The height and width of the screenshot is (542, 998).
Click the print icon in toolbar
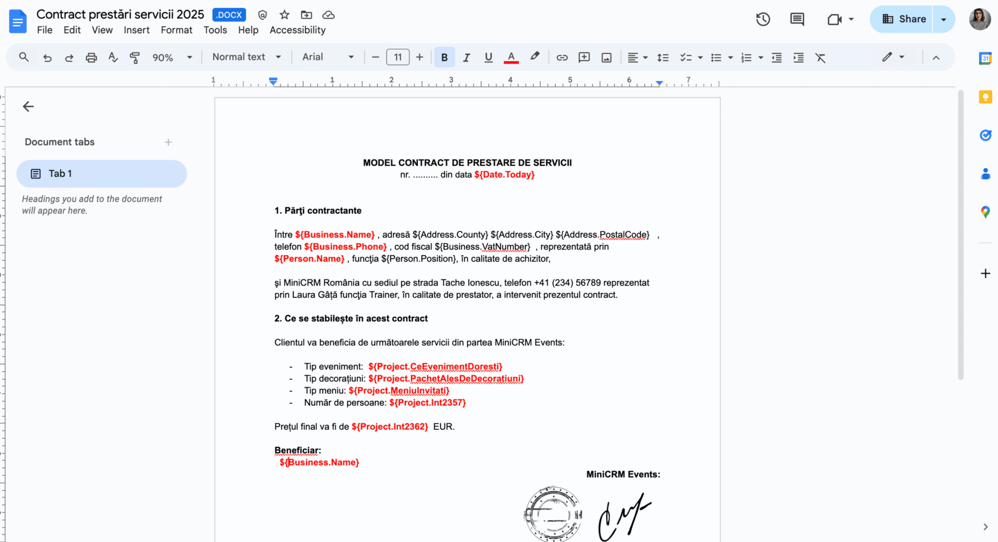91,58
